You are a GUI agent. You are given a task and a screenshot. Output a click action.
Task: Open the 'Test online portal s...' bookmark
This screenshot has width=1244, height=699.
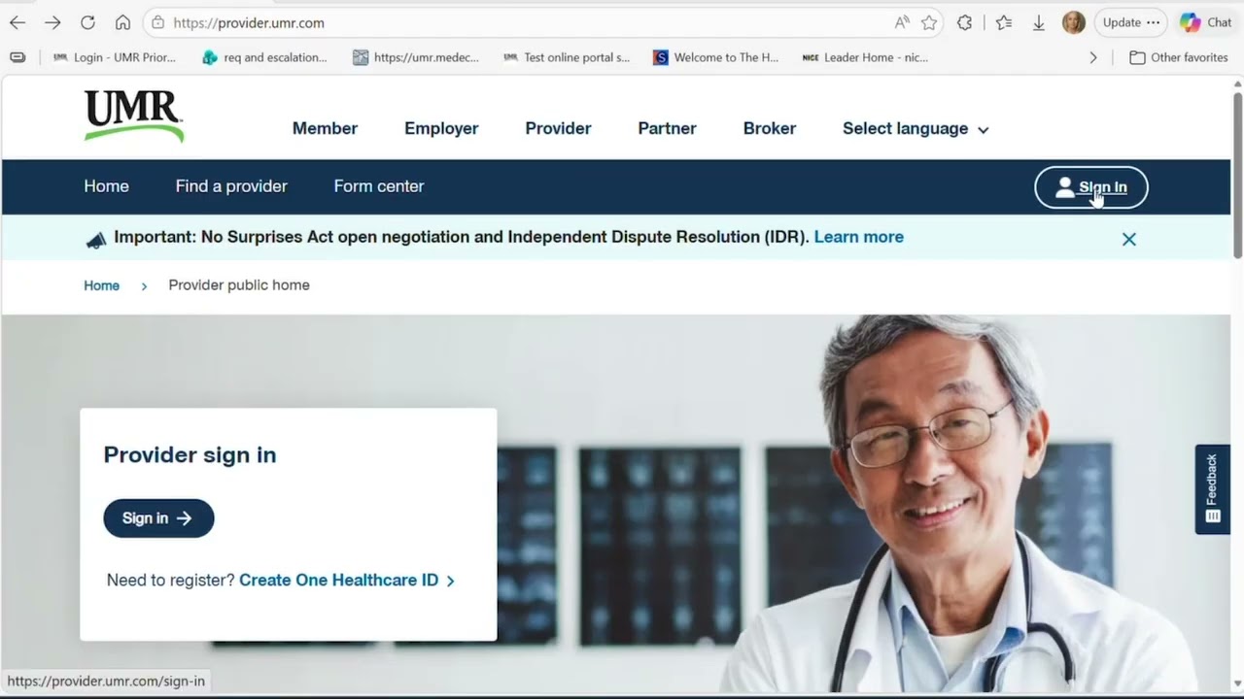point(567,57)
